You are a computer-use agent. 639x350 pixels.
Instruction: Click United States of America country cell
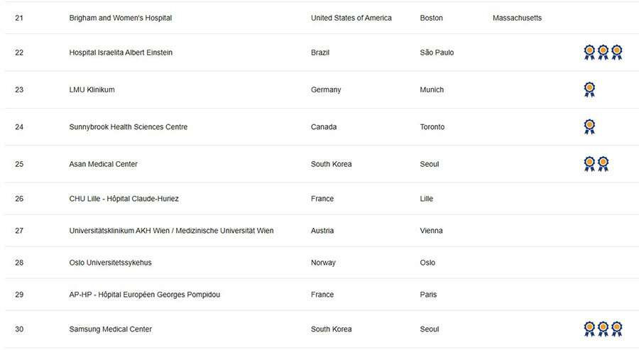pos(351,18)
